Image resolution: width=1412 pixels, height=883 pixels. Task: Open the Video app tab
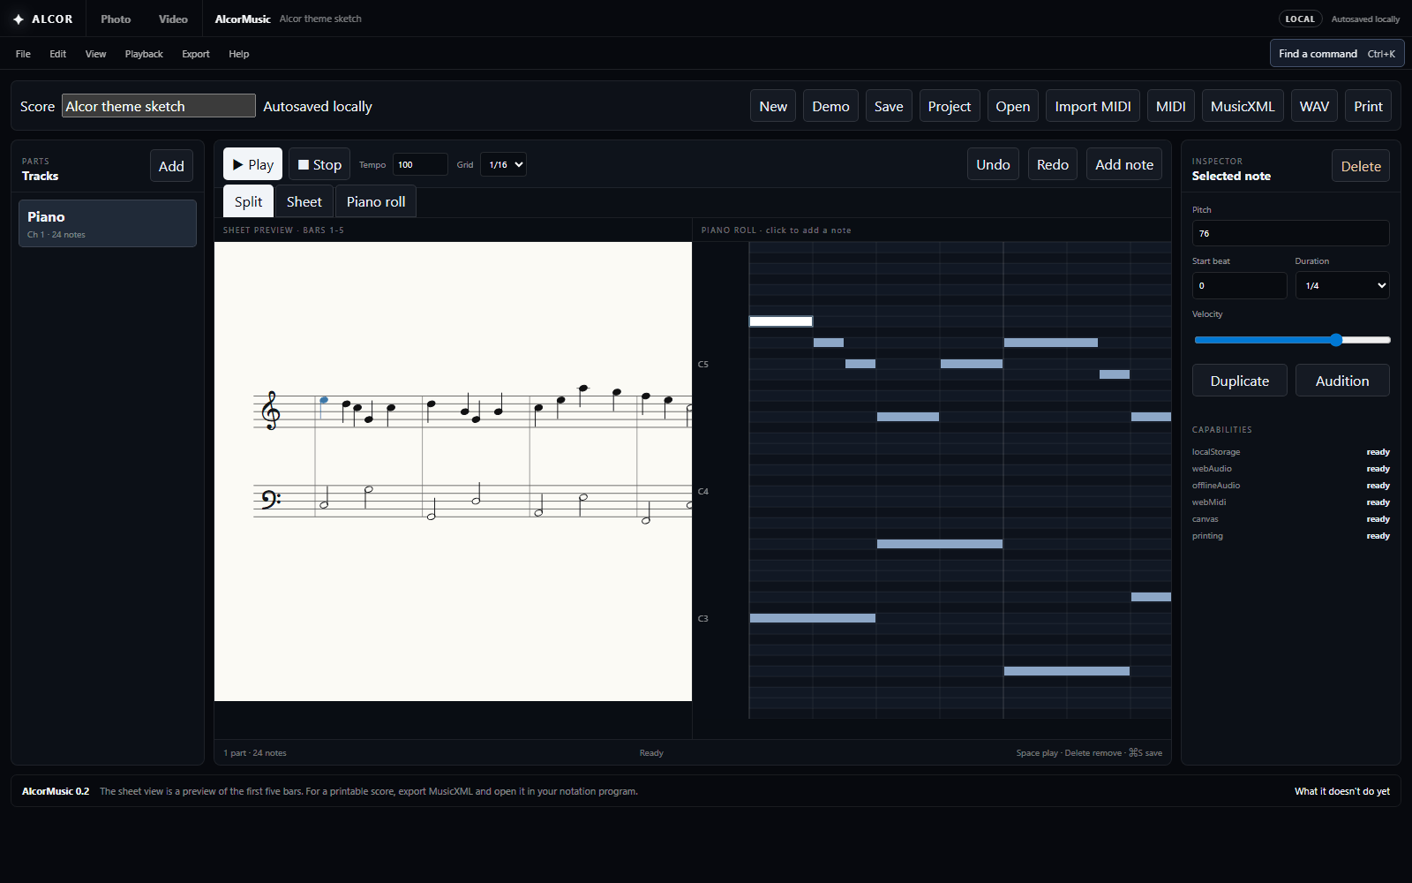pos(173,19)
